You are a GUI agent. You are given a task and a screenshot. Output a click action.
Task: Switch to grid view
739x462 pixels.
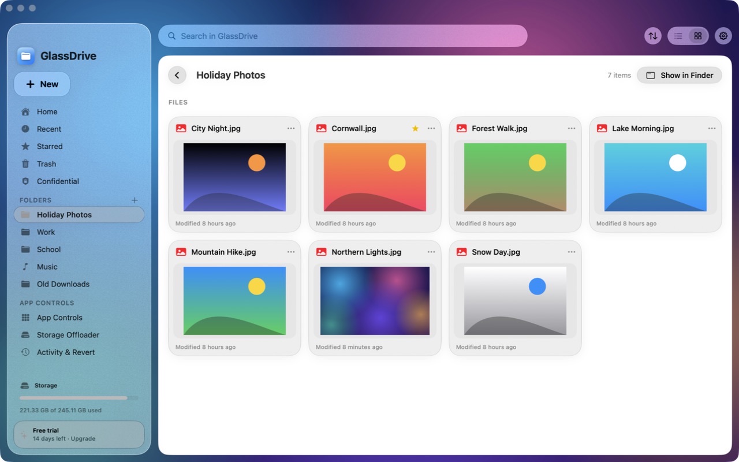tap(698, 36)
